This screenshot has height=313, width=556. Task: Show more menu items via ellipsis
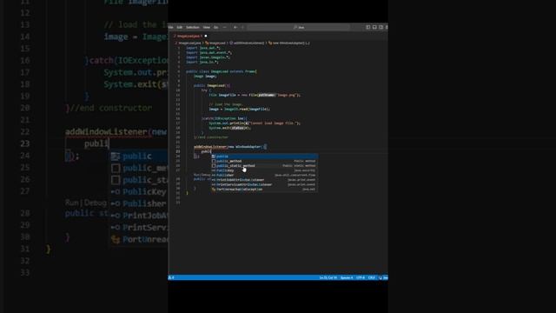click(224, 27)
